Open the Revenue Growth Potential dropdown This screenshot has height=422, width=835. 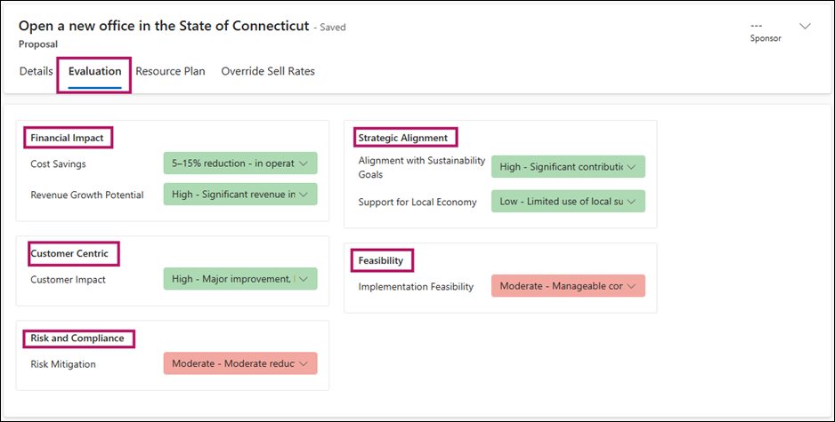click(240, 195)
